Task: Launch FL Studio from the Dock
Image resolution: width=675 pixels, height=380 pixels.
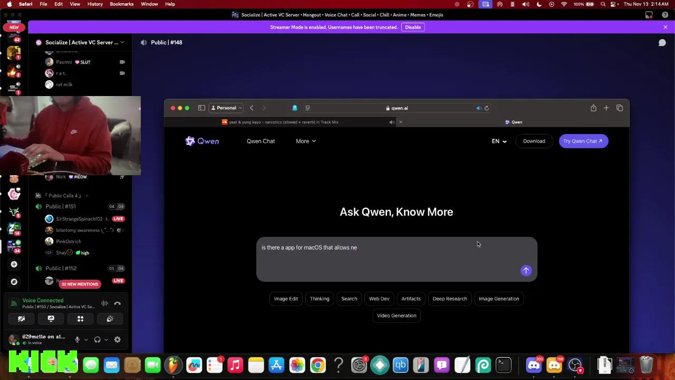Action: point(173,365)
